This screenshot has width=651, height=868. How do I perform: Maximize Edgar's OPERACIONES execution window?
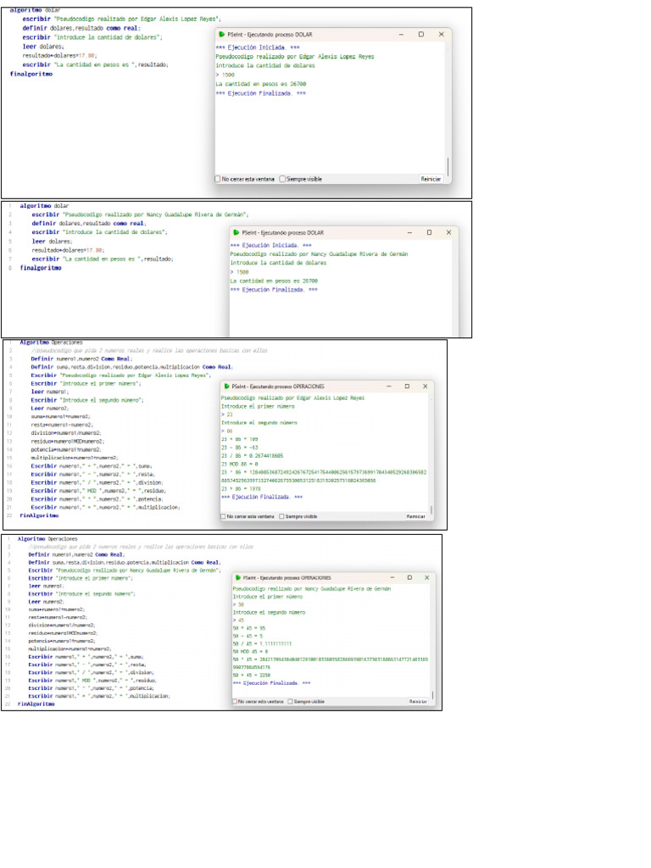pos(407,386)
